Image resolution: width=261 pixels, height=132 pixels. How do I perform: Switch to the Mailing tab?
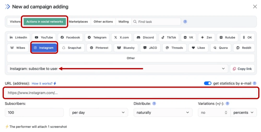click(123, 22)
